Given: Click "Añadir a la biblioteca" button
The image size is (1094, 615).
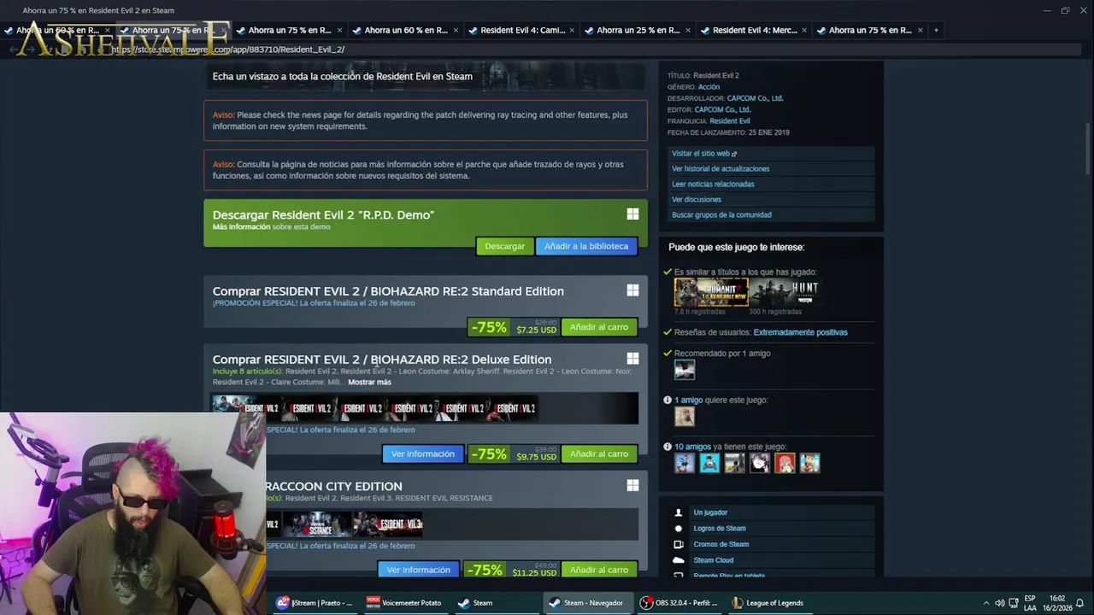Looking at the screenshot, I should [586, 246].
